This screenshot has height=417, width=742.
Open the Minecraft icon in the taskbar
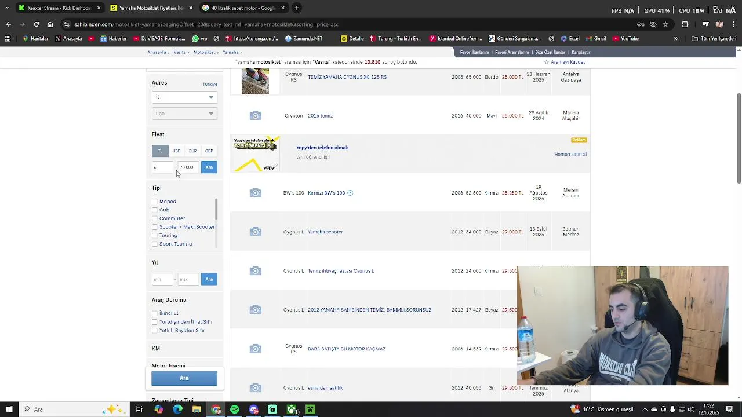pos(310,409)
